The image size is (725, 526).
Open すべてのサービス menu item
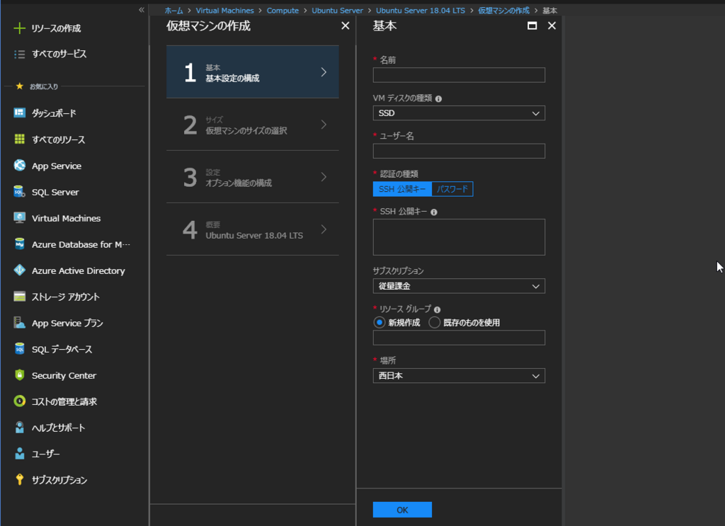pos(59,54)
